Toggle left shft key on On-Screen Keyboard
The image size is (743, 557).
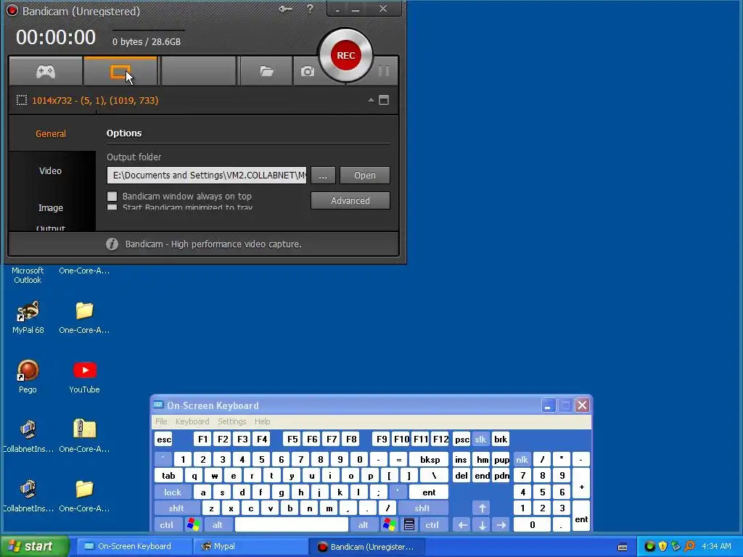coord(176,508)
